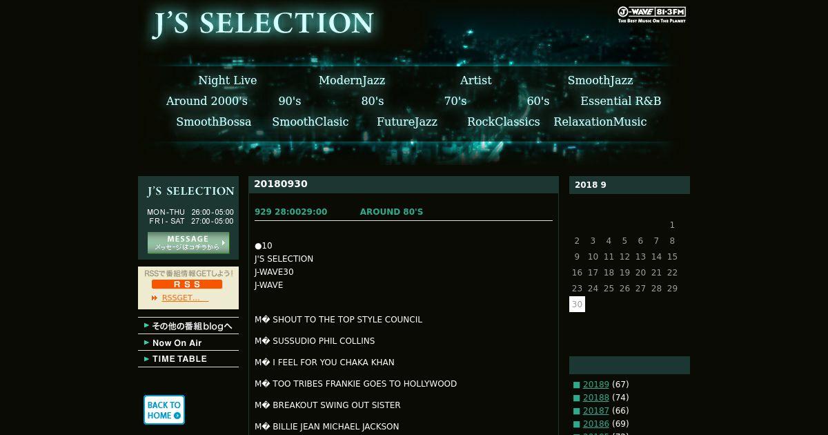Open the RelaxationMusic category
This screenshot has height=435, width=828.
coord(600,122)
